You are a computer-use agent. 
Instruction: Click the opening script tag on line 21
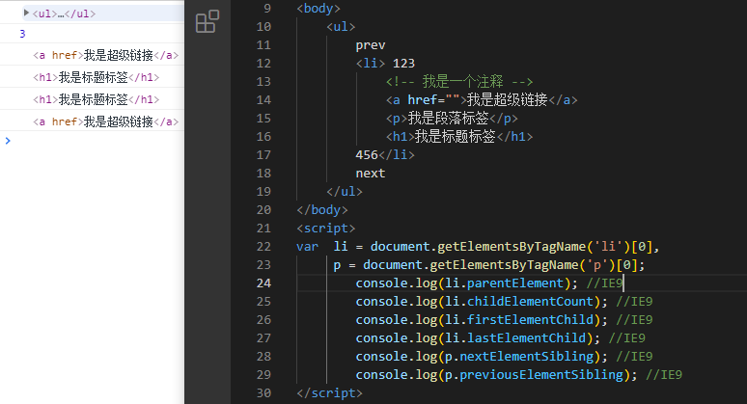tap(326, 229)
